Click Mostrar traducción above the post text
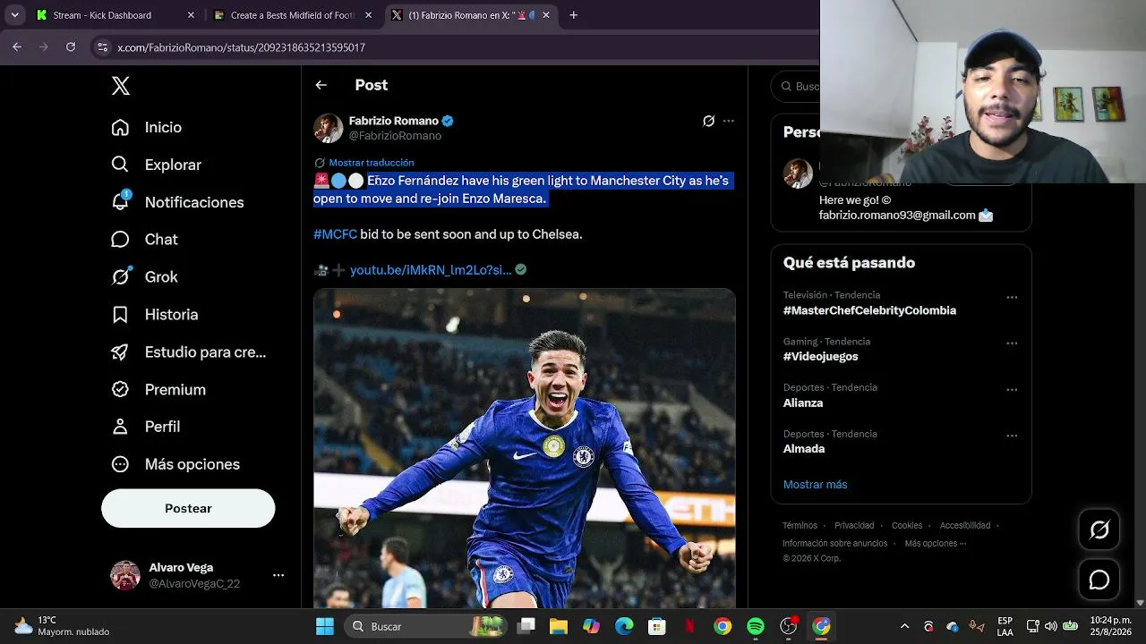The image size is (1146, 644). [x=371, y=163]
